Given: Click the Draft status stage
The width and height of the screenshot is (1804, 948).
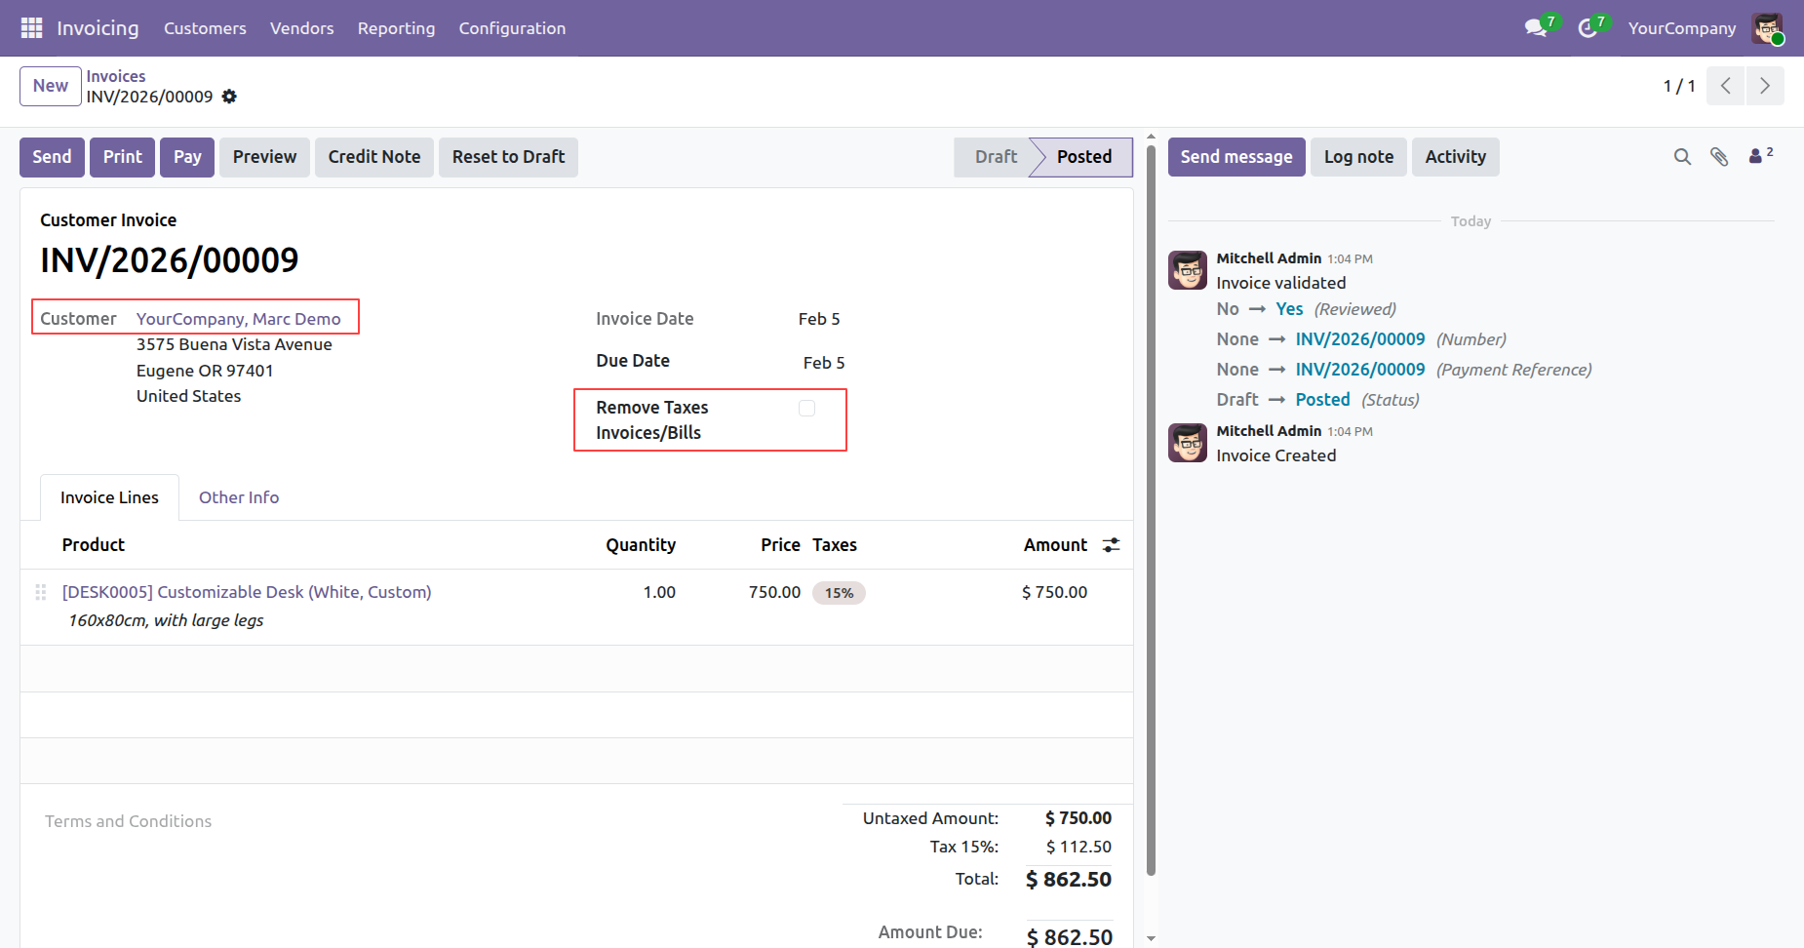Looking at the screenshot, I should (x=995, y=157).
